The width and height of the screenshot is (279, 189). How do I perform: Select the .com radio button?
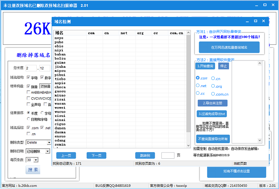[x=198, y=78]
